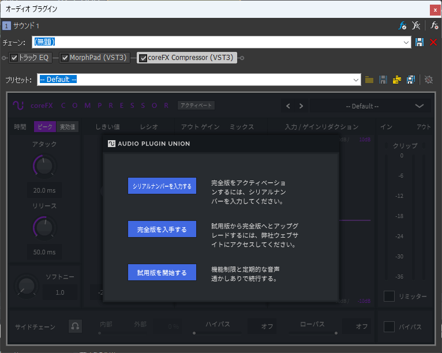Expand the チェーン dropdown list

coord(407,42)
